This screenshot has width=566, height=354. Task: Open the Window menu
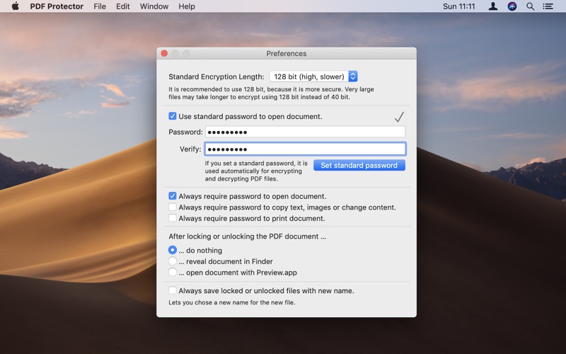pyautogui.click(x=154, y=6)
